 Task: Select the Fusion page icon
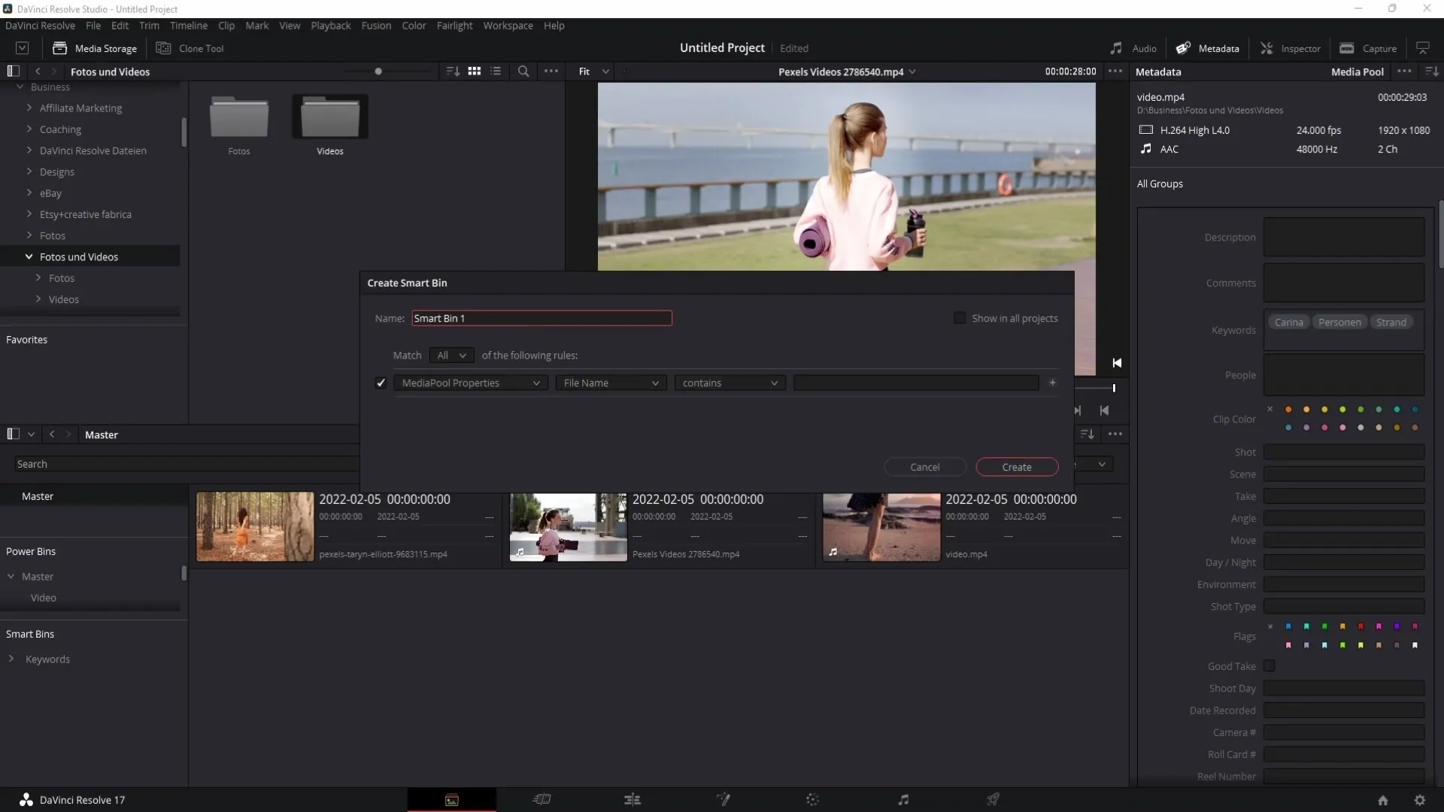point(722,799)
